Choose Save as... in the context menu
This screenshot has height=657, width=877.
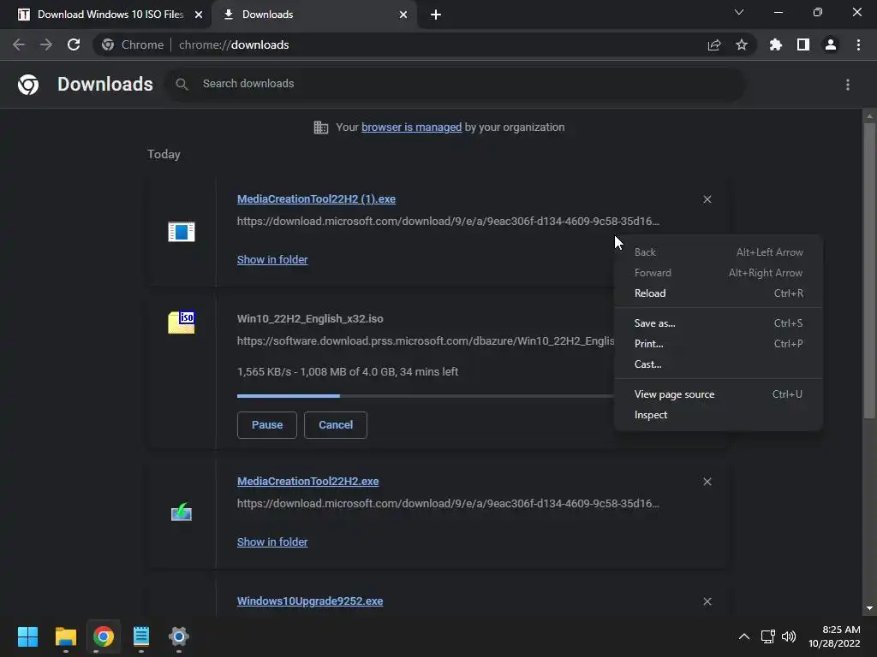(719, 323)
